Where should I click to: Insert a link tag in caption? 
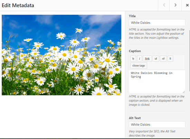click(147, 59)
